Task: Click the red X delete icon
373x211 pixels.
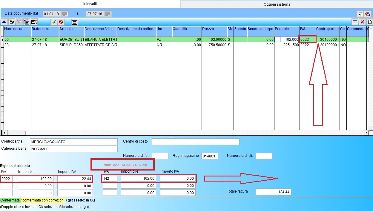Action: click(362, 22)
